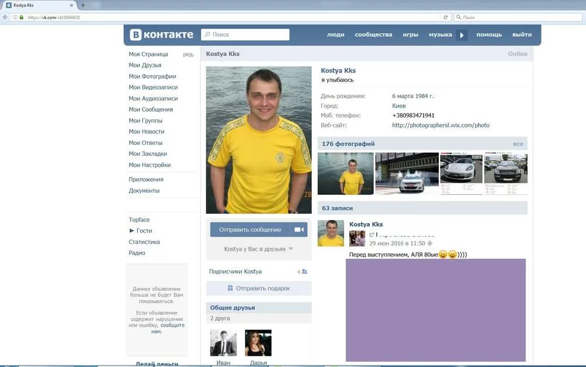Click the browser back arrow
This screenshot has height=367, width=586.
[x=5, y=17]
